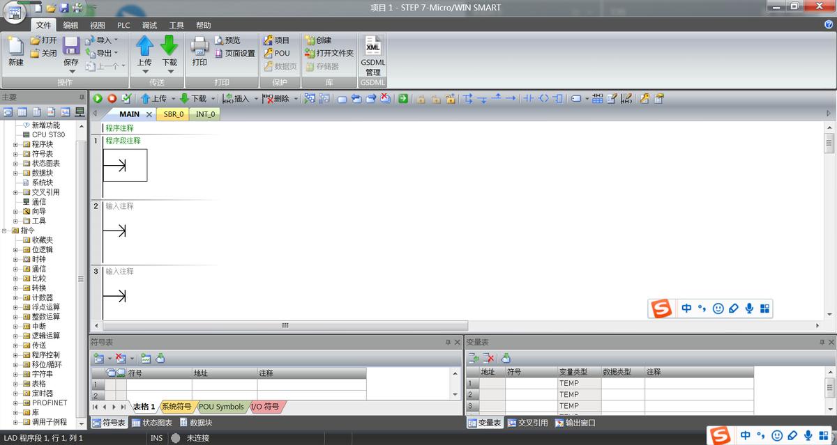This screenshot has height=445, width=837.
Task: Click the green Run PLC icon
Action: (98, 99)
